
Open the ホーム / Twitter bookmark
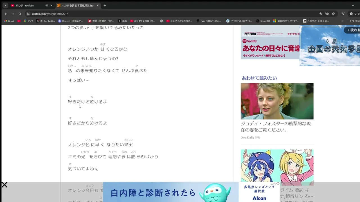(x=46, y=21)
